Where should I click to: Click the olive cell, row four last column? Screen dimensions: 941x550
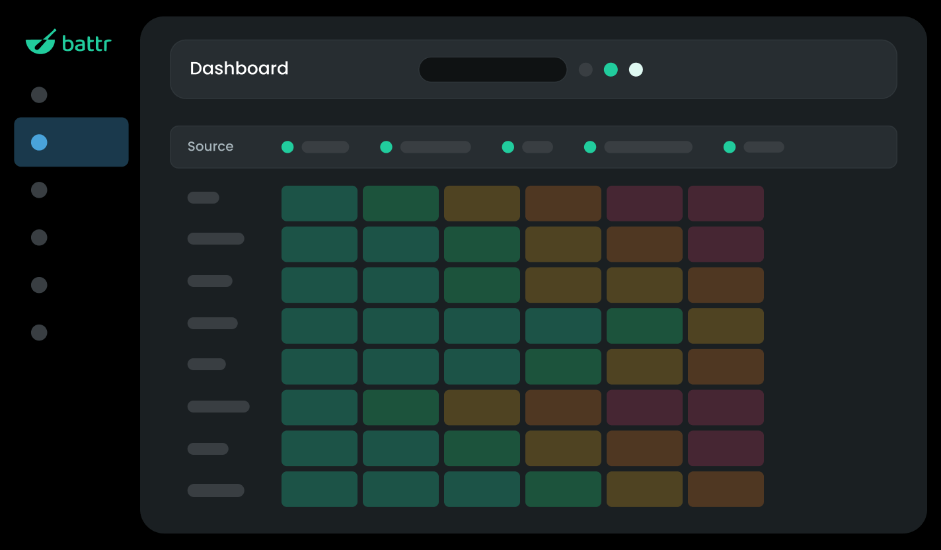[726, 326]
